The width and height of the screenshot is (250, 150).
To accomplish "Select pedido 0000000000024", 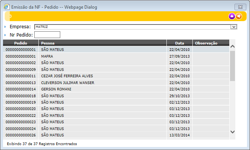I will [x=116, y=129].
